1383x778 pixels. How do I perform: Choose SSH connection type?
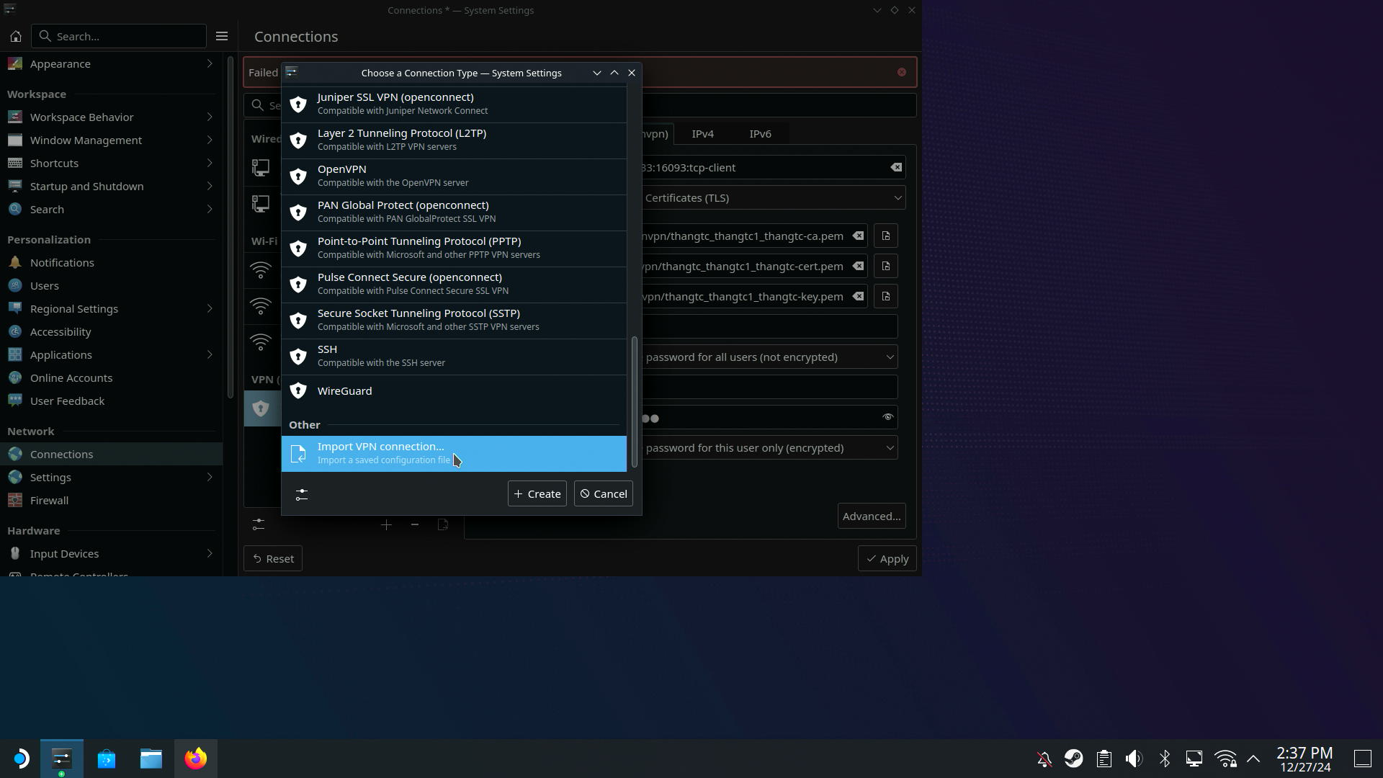point(454,356)
